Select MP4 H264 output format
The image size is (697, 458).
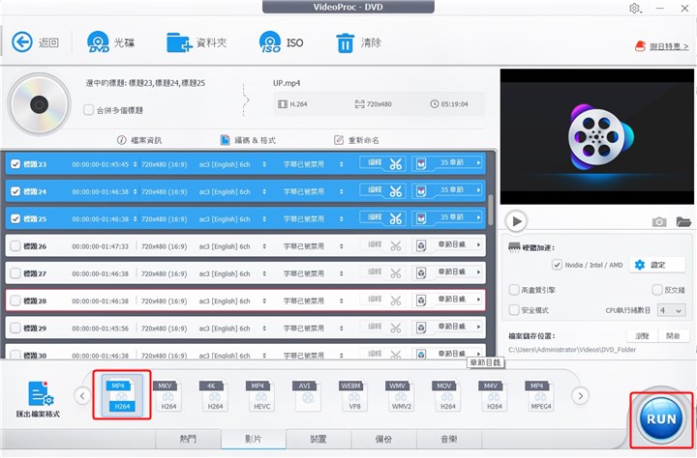click(x=122, y=395)
